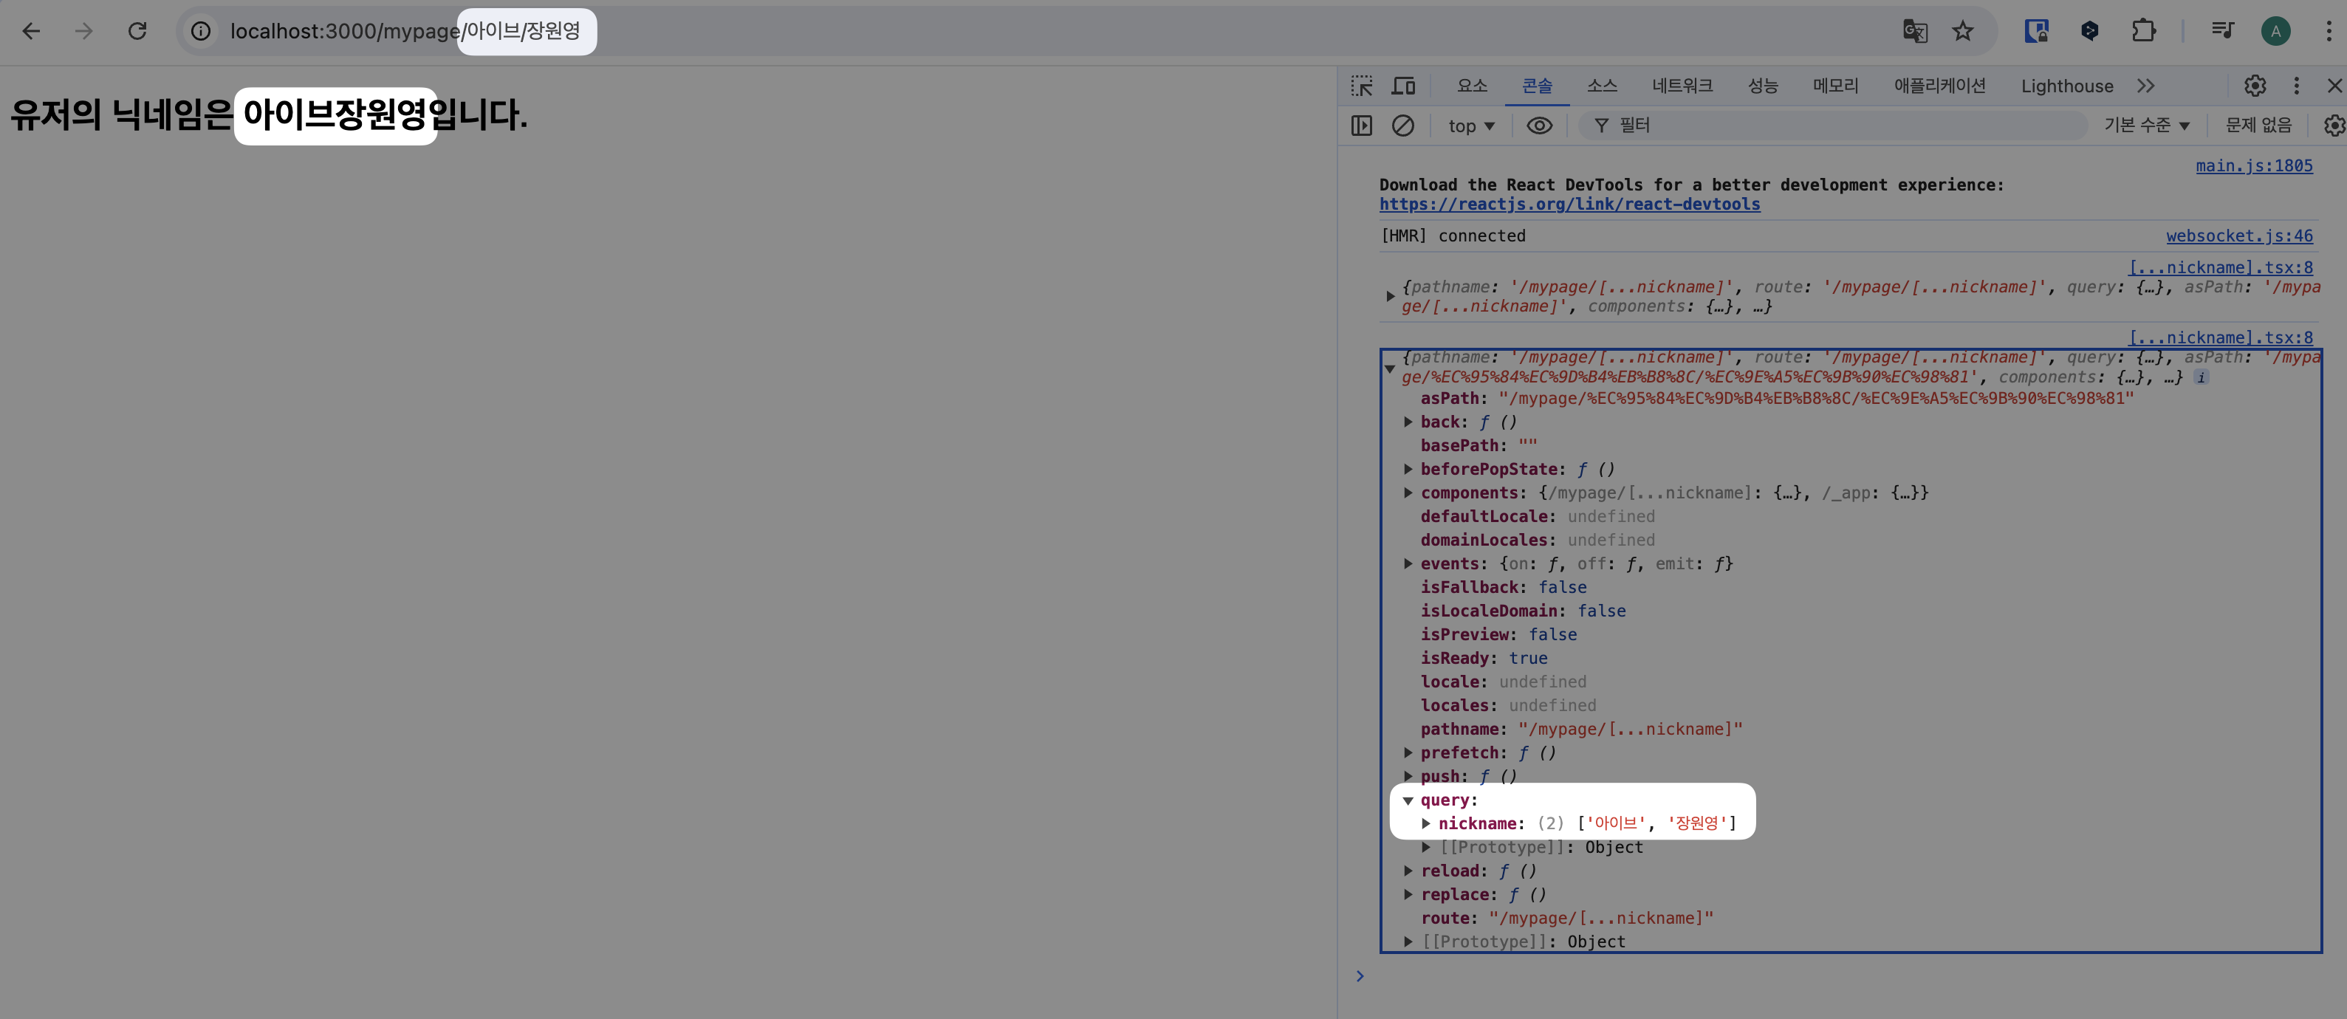Toggle the device toolbar icon

tap(1403, 86)
